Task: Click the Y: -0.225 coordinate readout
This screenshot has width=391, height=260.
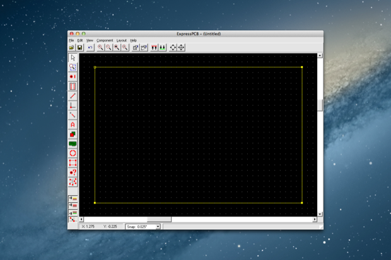Action: (x=110, y=227)
